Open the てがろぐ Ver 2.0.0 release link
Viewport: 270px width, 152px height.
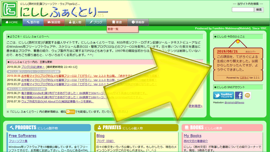(89, 84)
